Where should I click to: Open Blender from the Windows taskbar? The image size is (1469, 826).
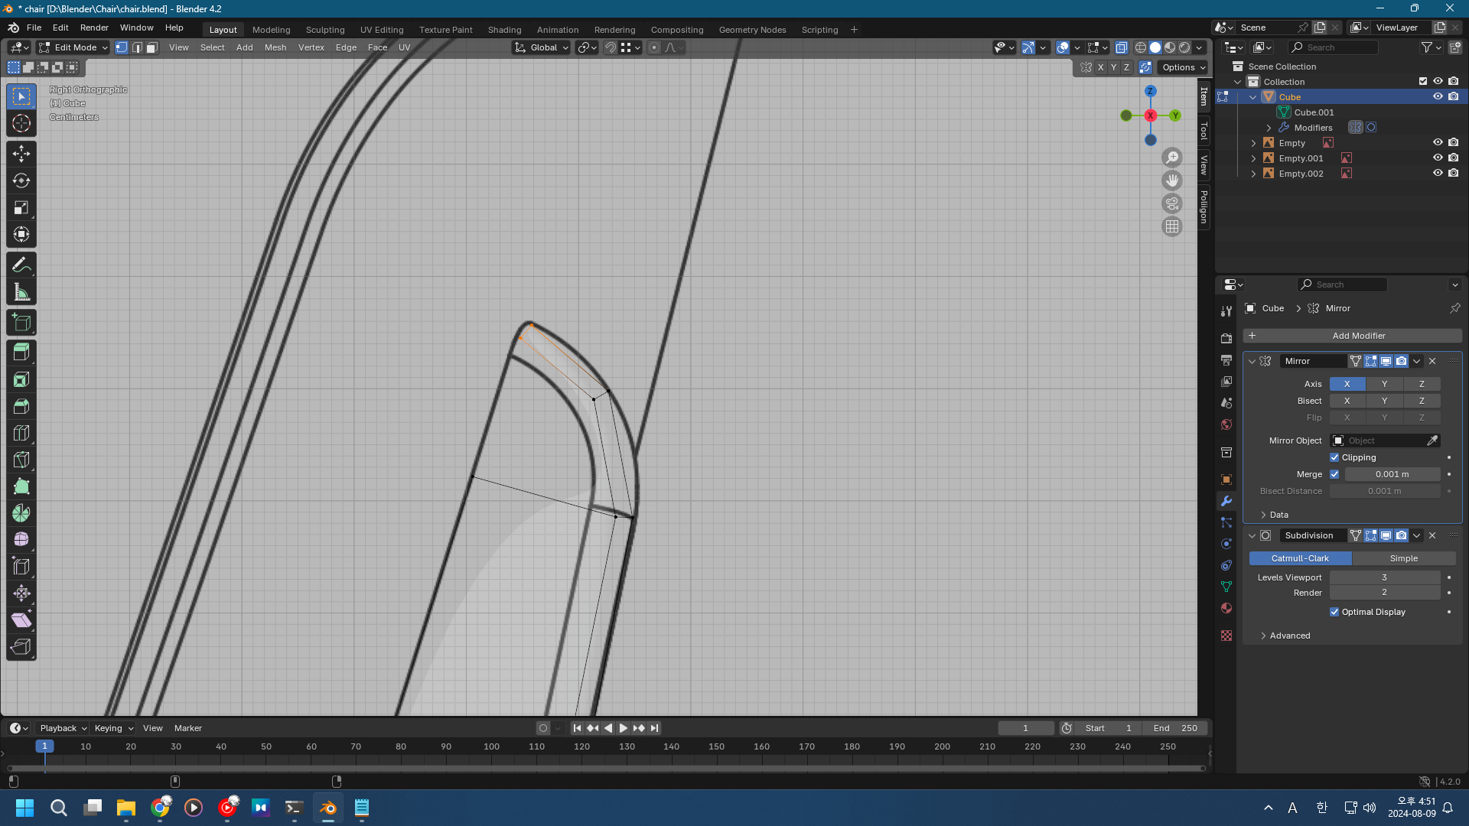(x=328, y=808)
